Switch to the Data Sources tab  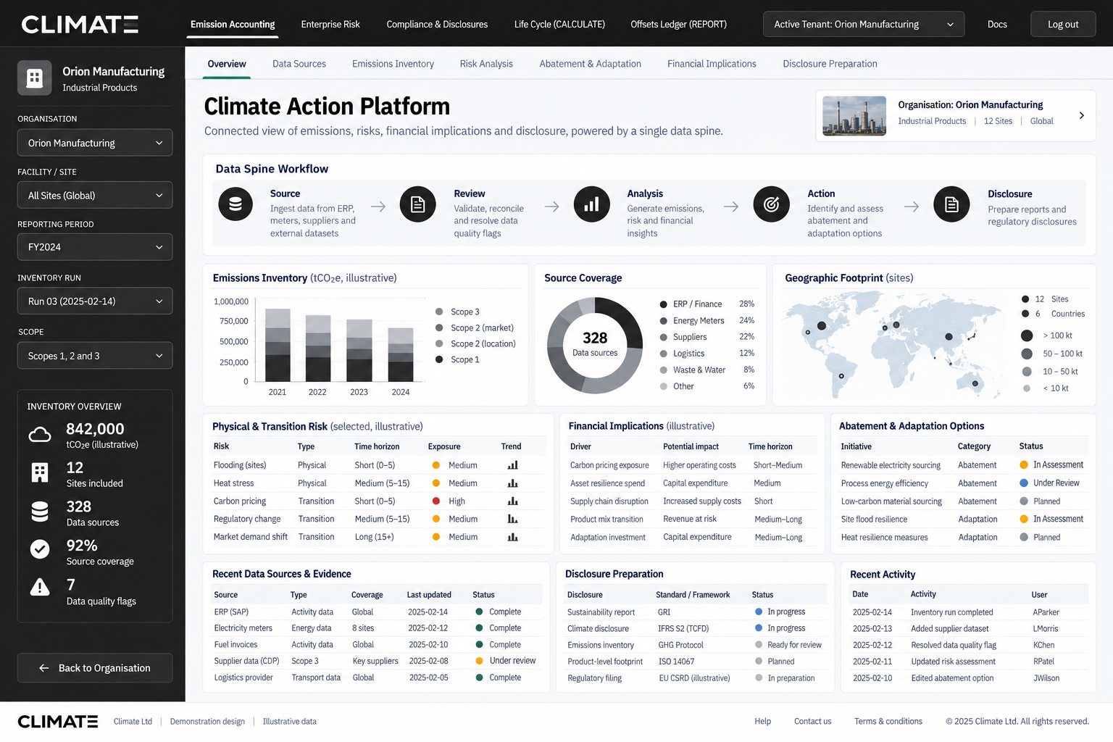(299, 64)
